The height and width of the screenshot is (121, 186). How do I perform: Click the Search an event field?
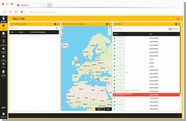(140, 29)
